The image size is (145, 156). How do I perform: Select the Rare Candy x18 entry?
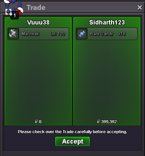(x=106, y=34)
